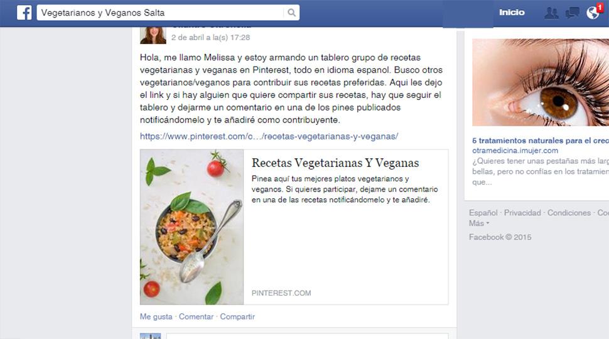The height and width of the screenshot is (339, 609).
Task: Open the eye advertisement image
Action: tap(541, 82)
